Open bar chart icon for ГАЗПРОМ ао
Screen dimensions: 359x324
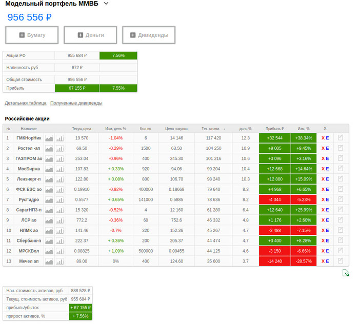point(59,158)
